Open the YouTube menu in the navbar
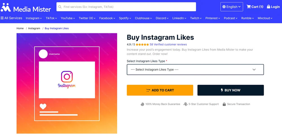The height and width of the screenshot is (137, 282). click(68, 18)
